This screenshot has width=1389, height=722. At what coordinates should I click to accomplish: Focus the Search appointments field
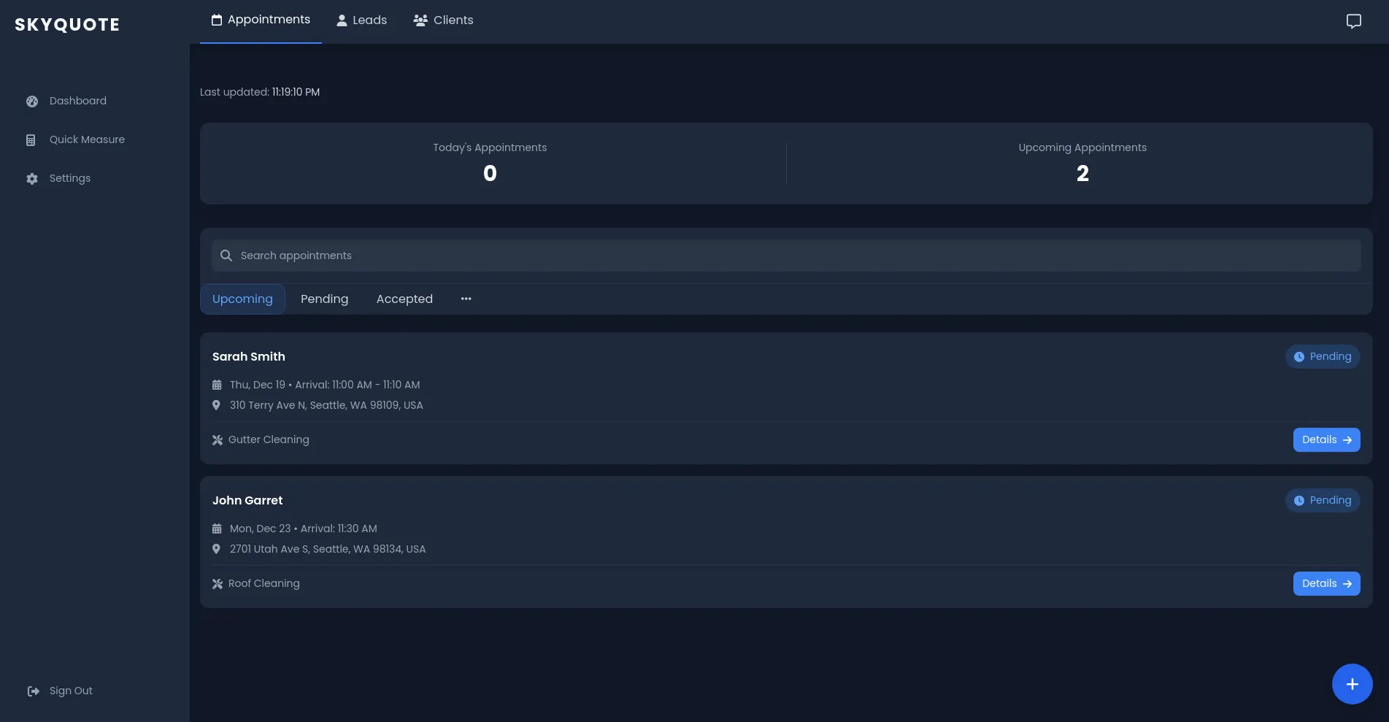coord(786,256)
